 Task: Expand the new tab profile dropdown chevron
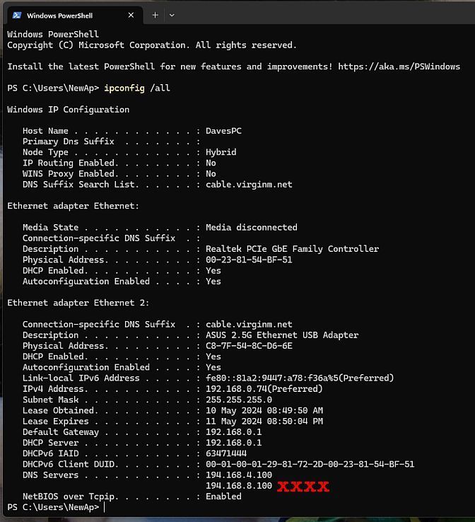(172, 15)
